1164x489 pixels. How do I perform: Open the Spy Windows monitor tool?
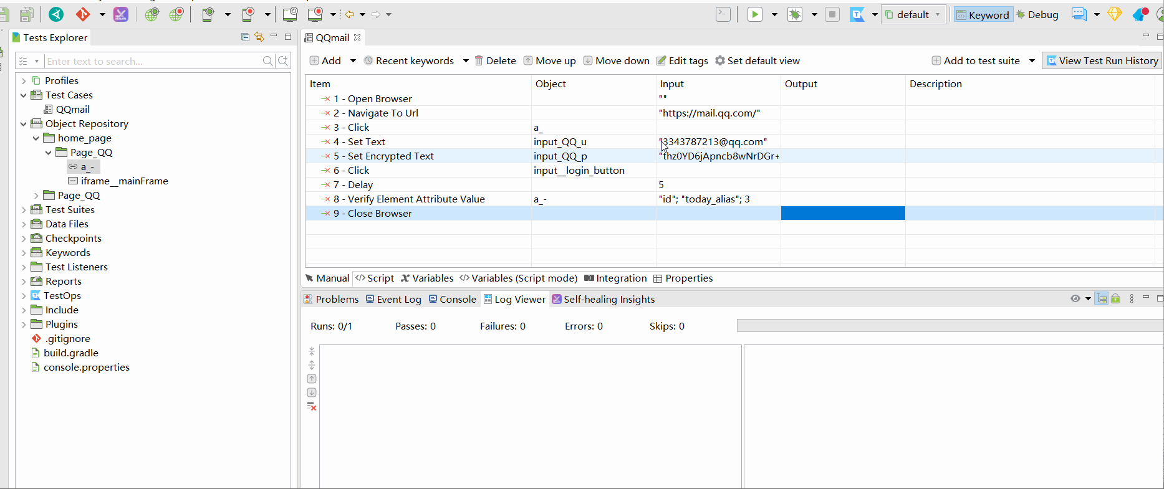tap(290, 14)
